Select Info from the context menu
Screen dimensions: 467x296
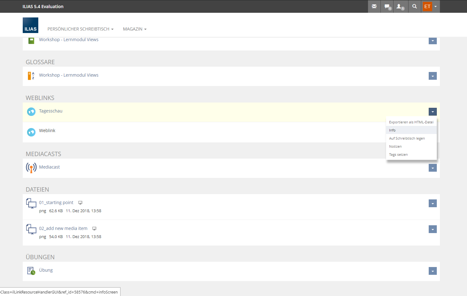(x=392, y=130)
